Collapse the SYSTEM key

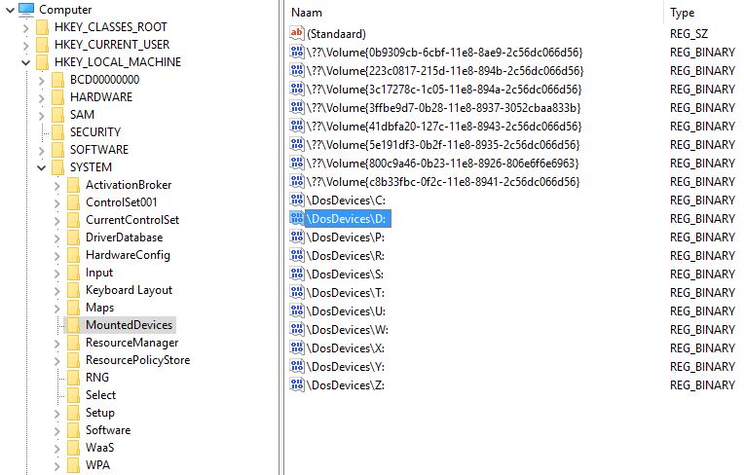pyautogui.click(x=42, y=167)
